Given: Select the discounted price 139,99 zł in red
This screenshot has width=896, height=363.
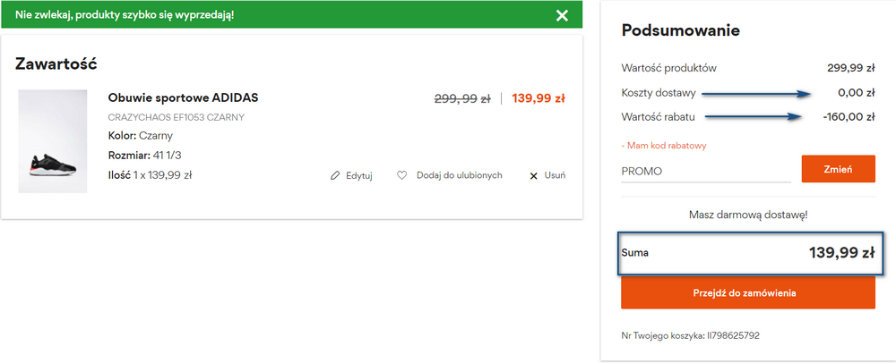Looking at the screenshot, I should click(538, 98).
